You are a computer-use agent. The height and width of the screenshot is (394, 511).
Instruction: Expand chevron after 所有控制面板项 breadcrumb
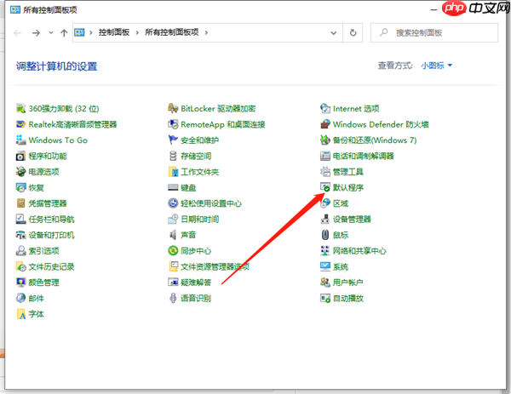click(x=206, y=32)
